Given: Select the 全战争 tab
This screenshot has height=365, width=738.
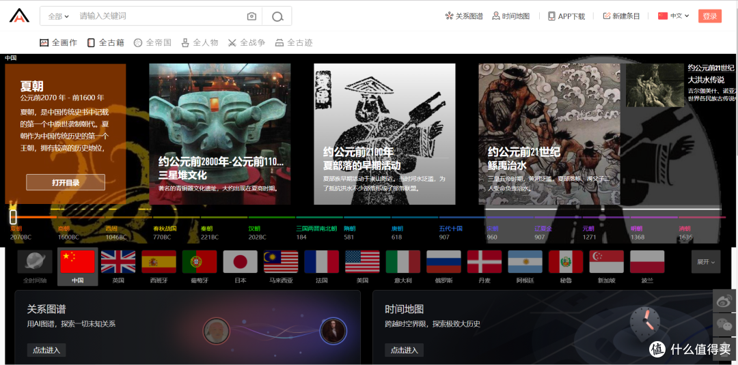Looking at the screenshot, I should click(x=247, y=43).
